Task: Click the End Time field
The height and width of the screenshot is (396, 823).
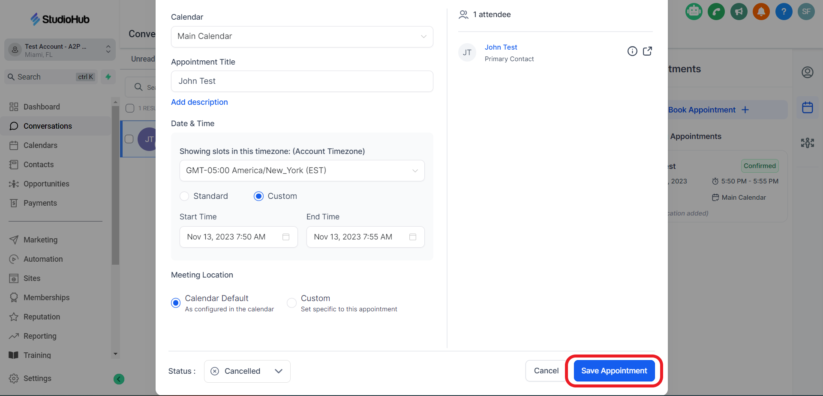Action: point(366,237)
